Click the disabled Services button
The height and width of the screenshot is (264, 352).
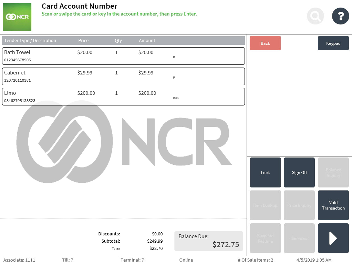click(299, 238)
